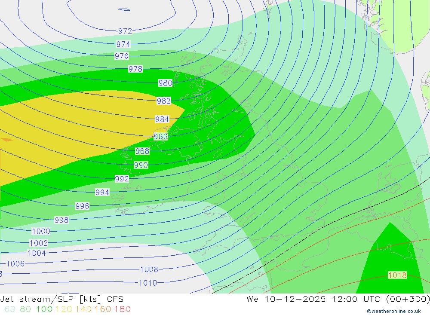Click the 120 kts legend value
This screenshot has width=430, height=315.
[x=64, y=309]
